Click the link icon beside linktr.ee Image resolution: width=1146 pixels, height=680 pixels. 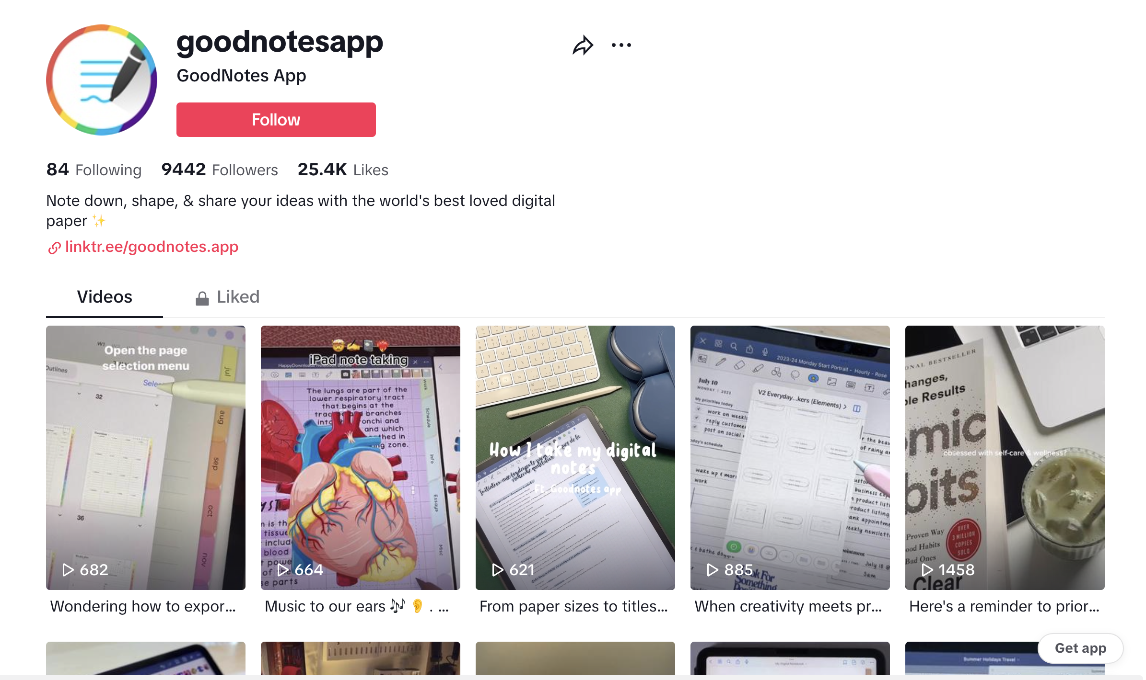tap(54, 248)
